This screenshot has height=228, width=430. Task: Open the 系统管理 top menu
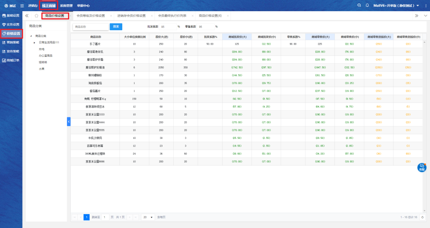[66, 6]
